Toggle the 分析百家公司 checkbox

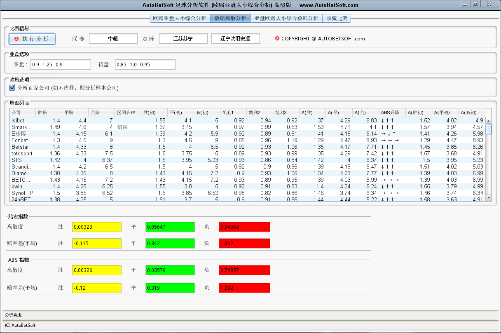(12, 88)
